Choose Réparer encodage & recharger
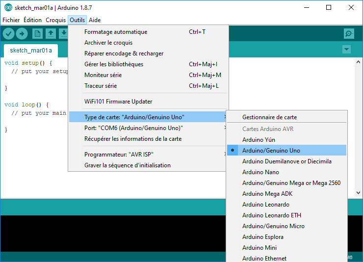This screenshot has width=363, height=262. pyautogui.click(x=149, y=53)
